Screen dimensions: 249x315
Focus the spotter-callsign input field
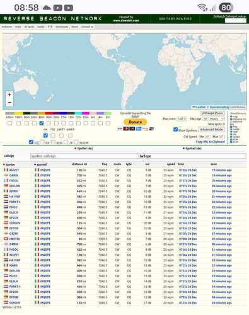coord(84,156)
